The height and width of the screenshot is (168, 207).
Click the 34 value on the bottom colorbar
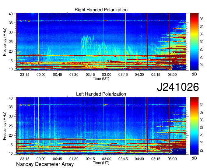tap(202, 105)
